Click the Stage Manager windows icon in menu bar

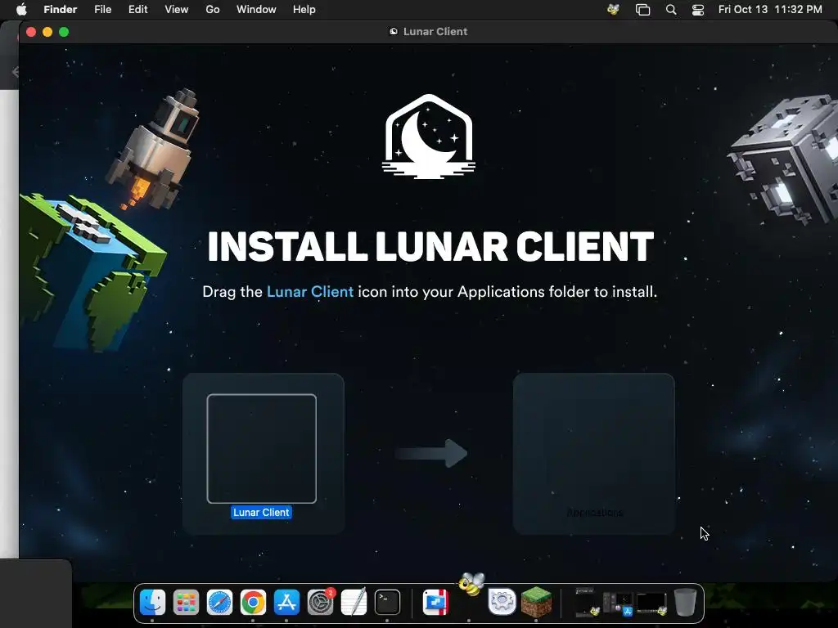pos(642,10)
